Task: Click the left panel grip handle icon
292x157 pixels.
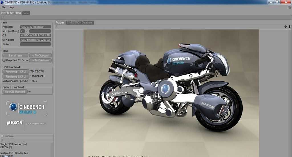Action: [x=3, y=17]
